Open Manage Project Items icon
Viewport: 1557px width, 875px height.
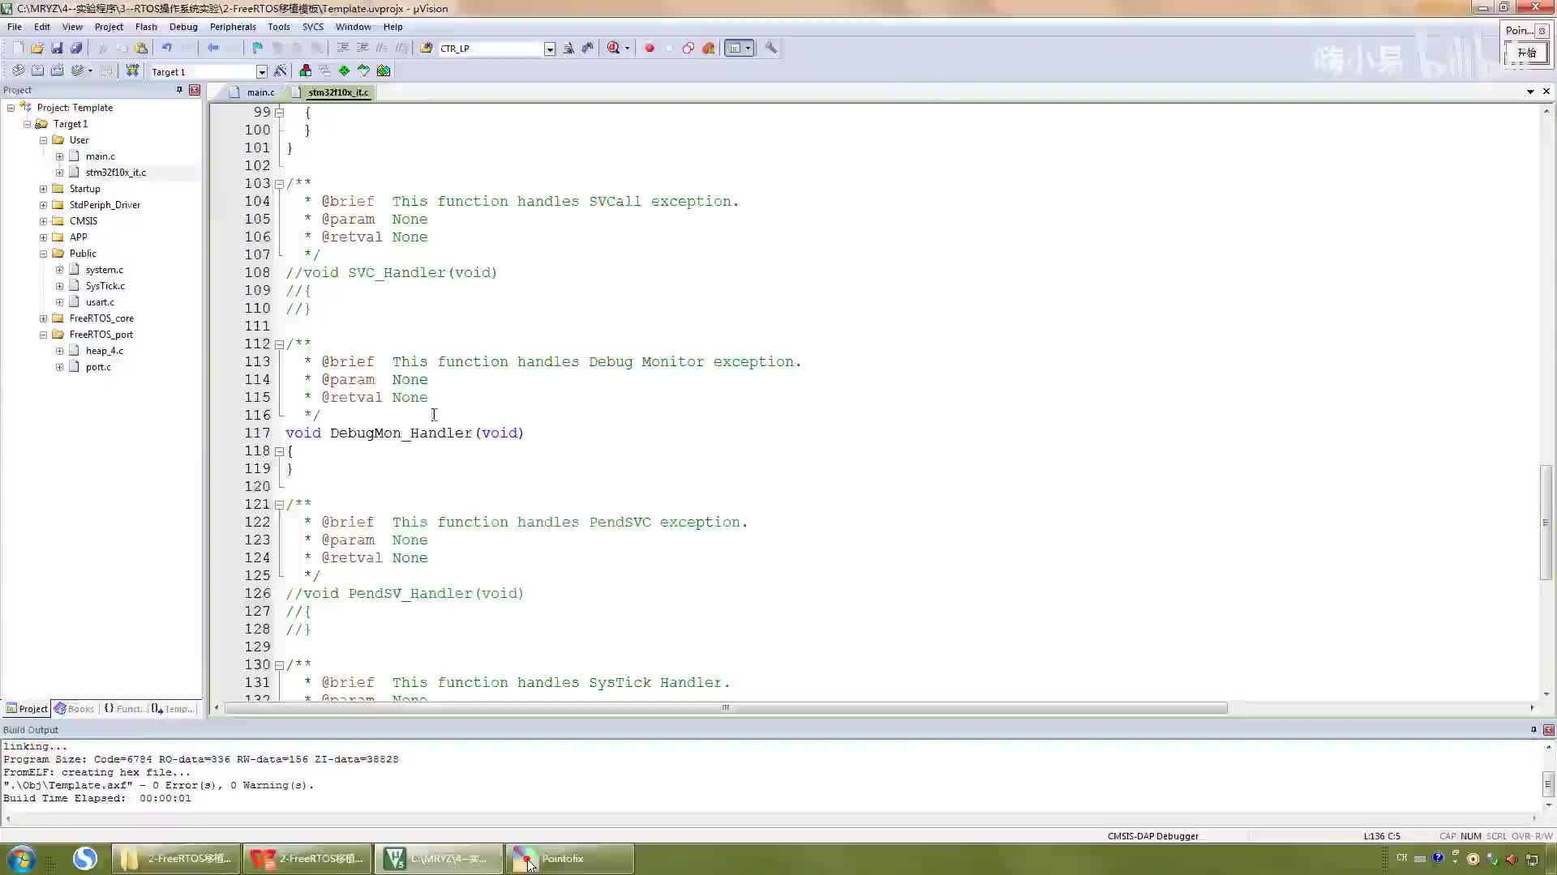tap(305, 70)
